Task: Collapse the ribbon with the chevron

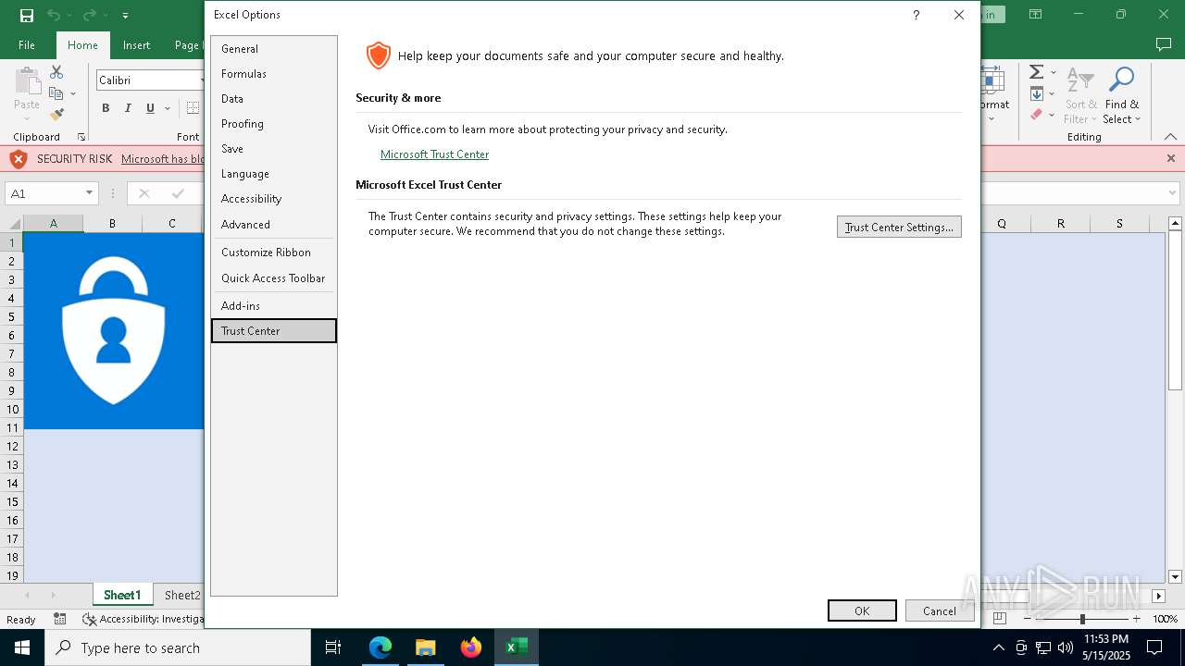Action: 1170,137
